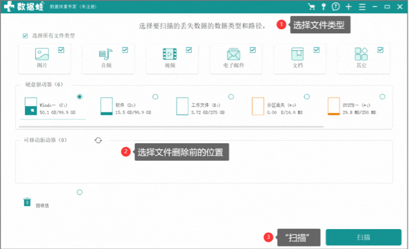Refresh the removable drives list
Viewport: 409px width, 249px height.
tap(98, 140)
